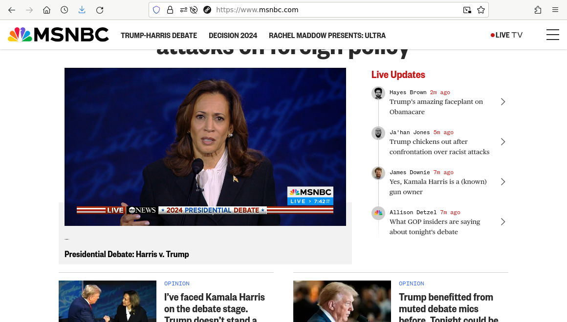Open Rachel Maddow Presents: Ultra
Viewport: 567px width, 322px height.
tap(327, 36)
